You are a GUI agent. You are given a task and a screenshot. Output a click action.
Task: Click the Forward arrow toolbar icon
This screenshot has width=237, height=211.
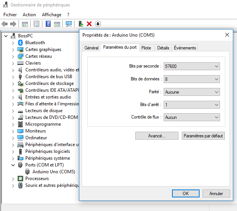click(13, 24)
